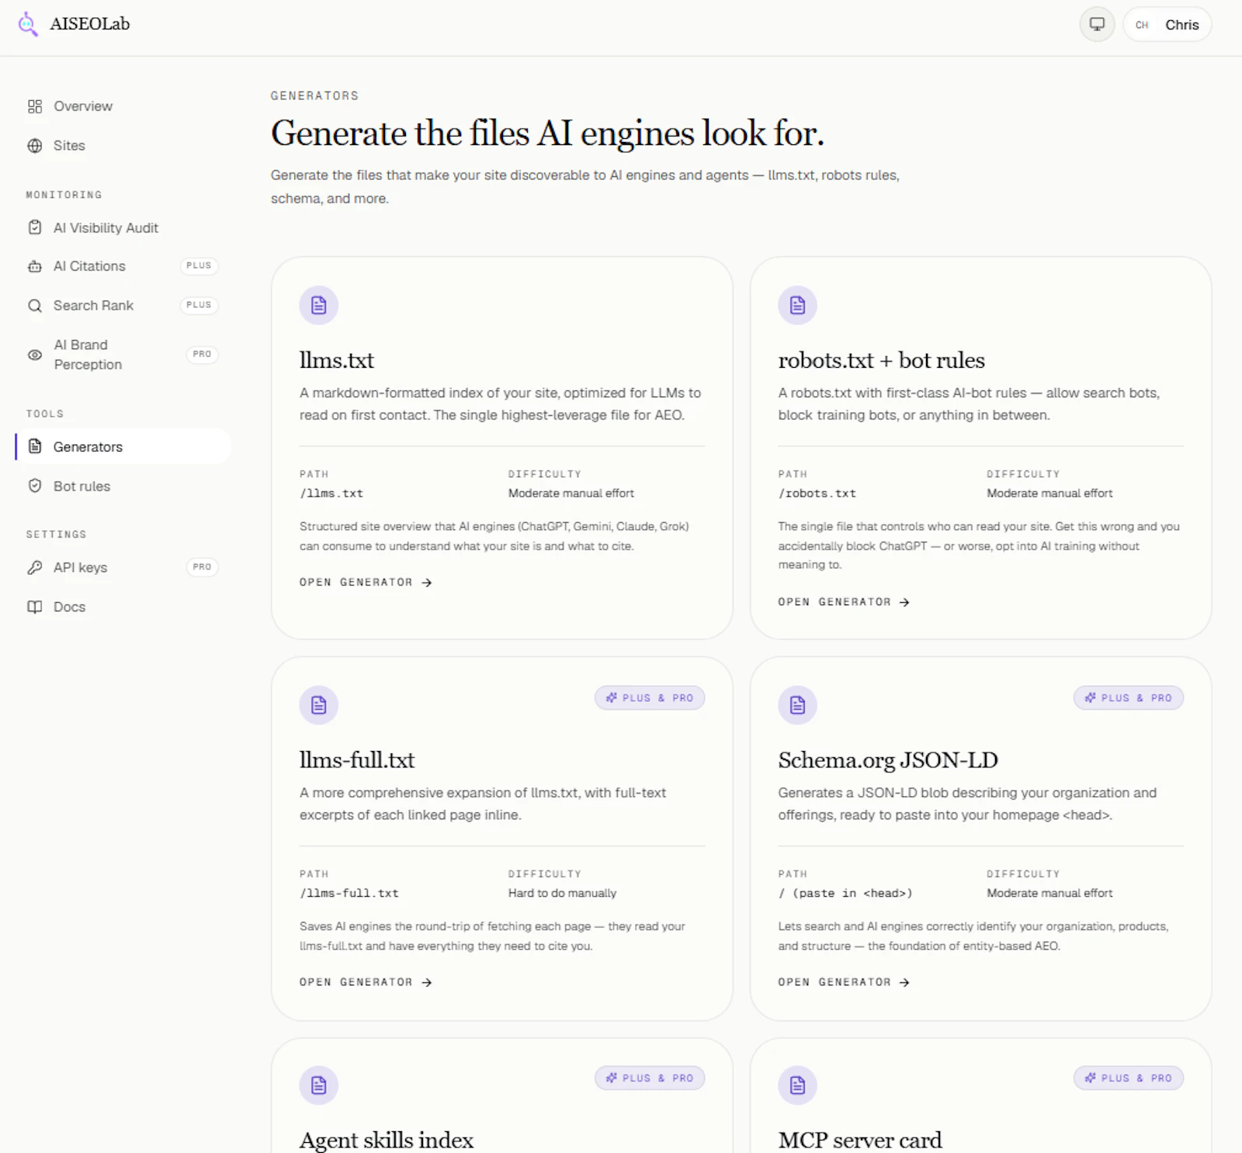Click arrow icon on Schema.org Open Generator
Screen dimensions: 1242x1153
tap(904, 982)
